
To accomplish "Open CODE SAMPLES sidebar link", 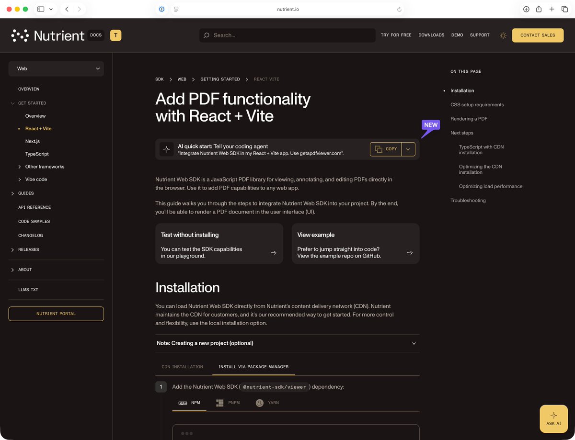I will pos(34,221).
